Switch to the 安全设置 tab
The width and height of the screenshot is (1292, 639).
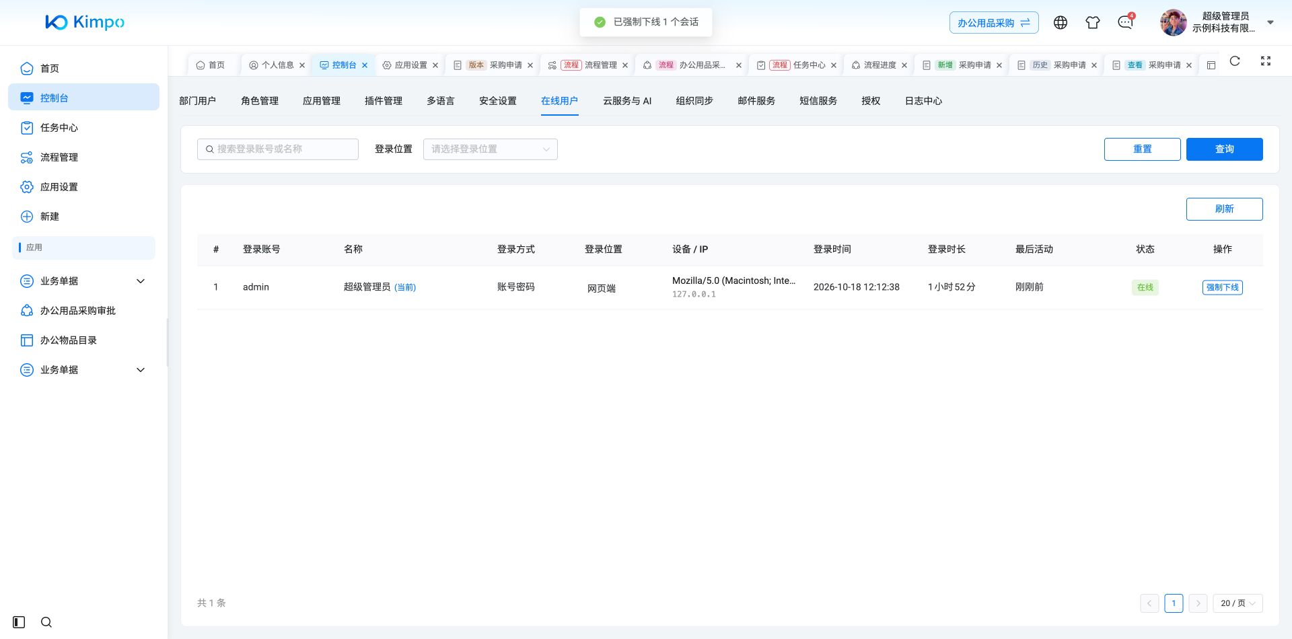(x=498, y=101)
